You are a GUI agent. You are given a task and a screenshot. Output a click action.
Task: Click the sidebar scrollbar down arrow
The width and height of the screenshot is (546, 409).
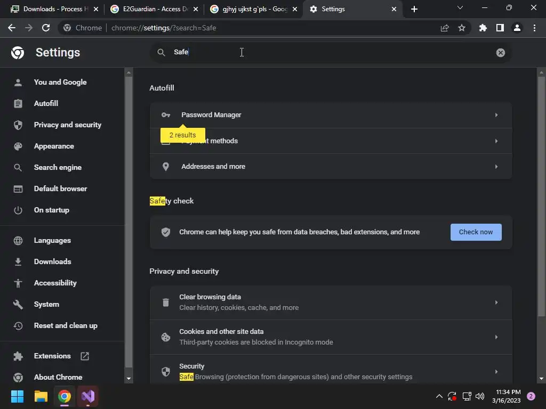point(129,379)
